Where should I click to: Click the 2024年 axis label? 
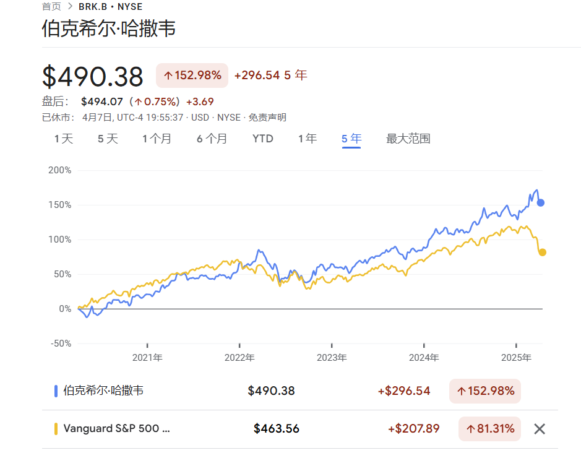(424, 358)
